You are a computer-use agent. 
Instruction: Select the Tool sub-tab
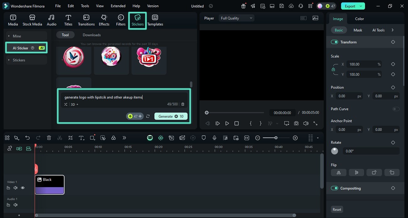65,35
